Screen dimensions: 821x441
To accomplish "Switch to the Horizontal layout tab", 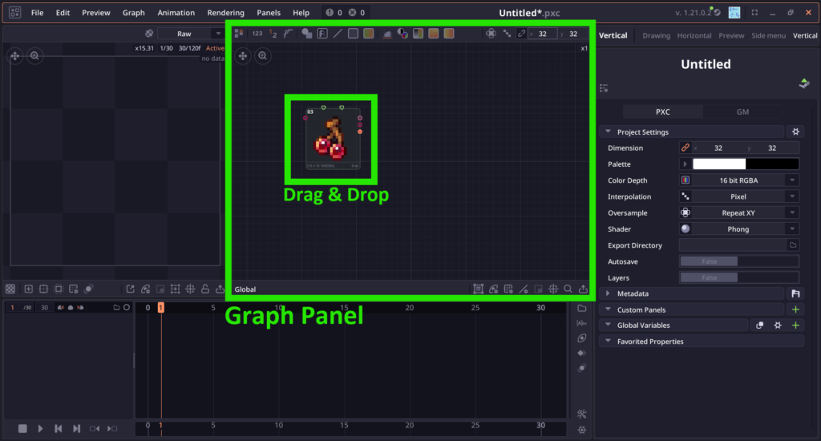I will [694, 35].
